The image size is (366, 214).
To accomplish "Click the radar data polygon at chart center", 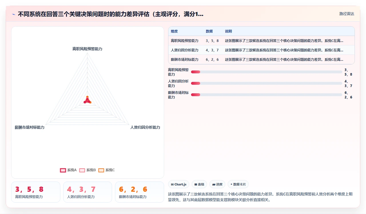I will [x=87, y=100].
